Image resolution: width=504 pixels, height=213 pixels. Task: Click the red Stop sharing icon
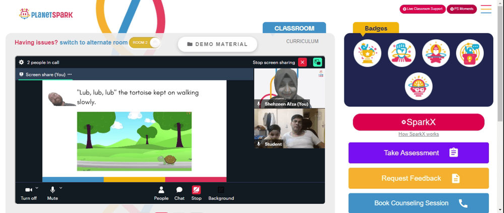pos(197,190)
